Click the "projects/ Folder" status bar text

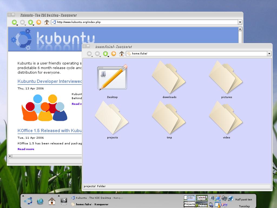95,186
